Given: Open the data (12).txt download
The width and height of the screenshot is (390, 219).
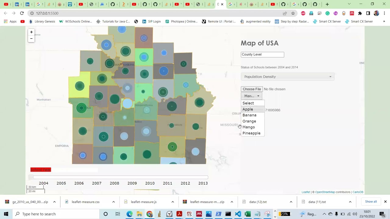Looking at the screenshot, I should tap(258, 202).
